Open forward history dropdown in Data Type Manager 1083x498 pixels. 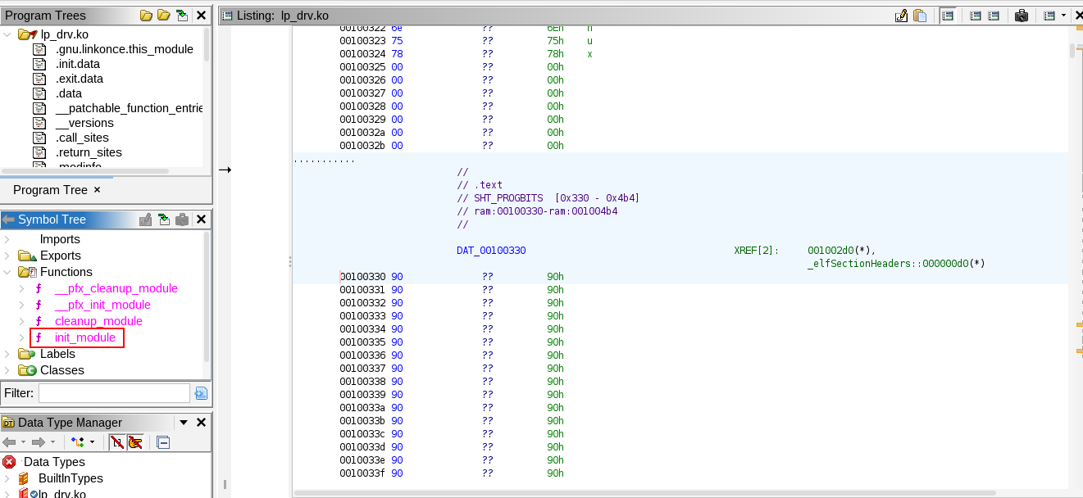(x=52, y=442)
